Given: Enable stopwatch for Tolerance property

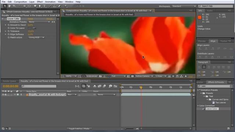Looking at the screenshot, I should tap(8, 31).
